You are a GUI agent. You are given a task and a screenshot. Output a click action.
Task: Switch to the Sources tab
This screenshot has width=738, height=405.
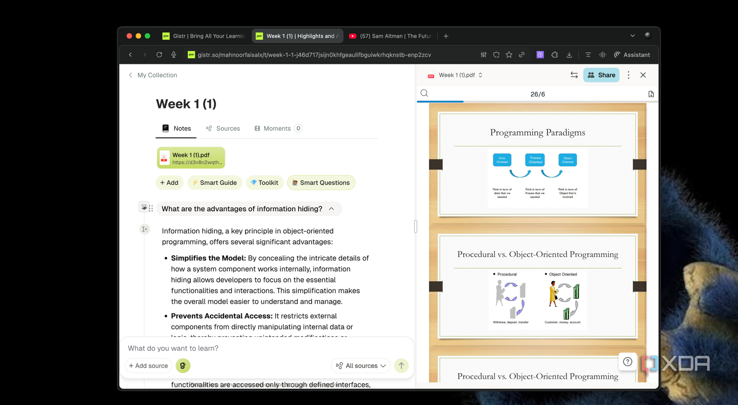pos(223,128)
